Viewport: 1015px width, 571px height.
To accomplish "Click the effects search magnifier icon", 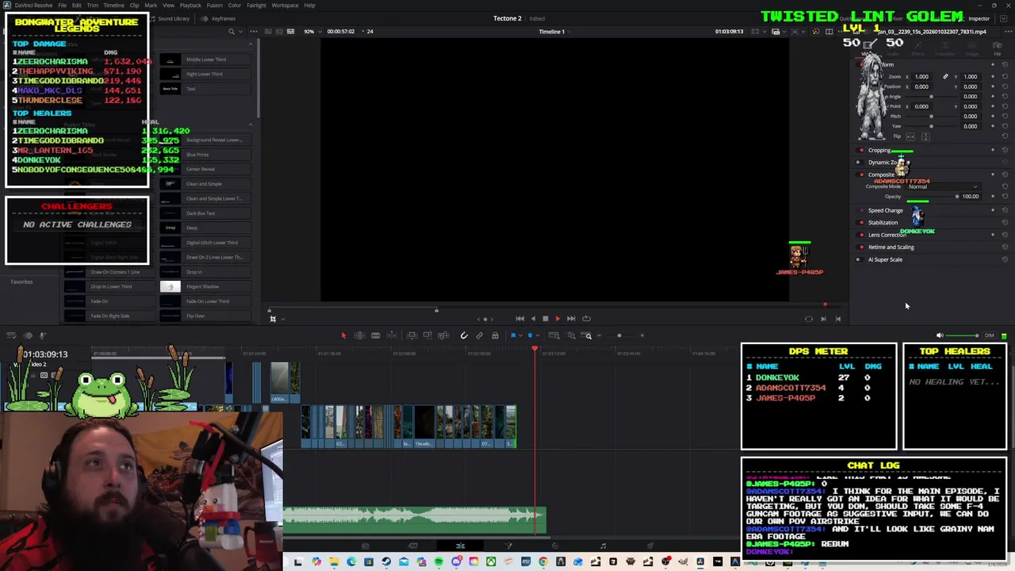I will (231, 31).
